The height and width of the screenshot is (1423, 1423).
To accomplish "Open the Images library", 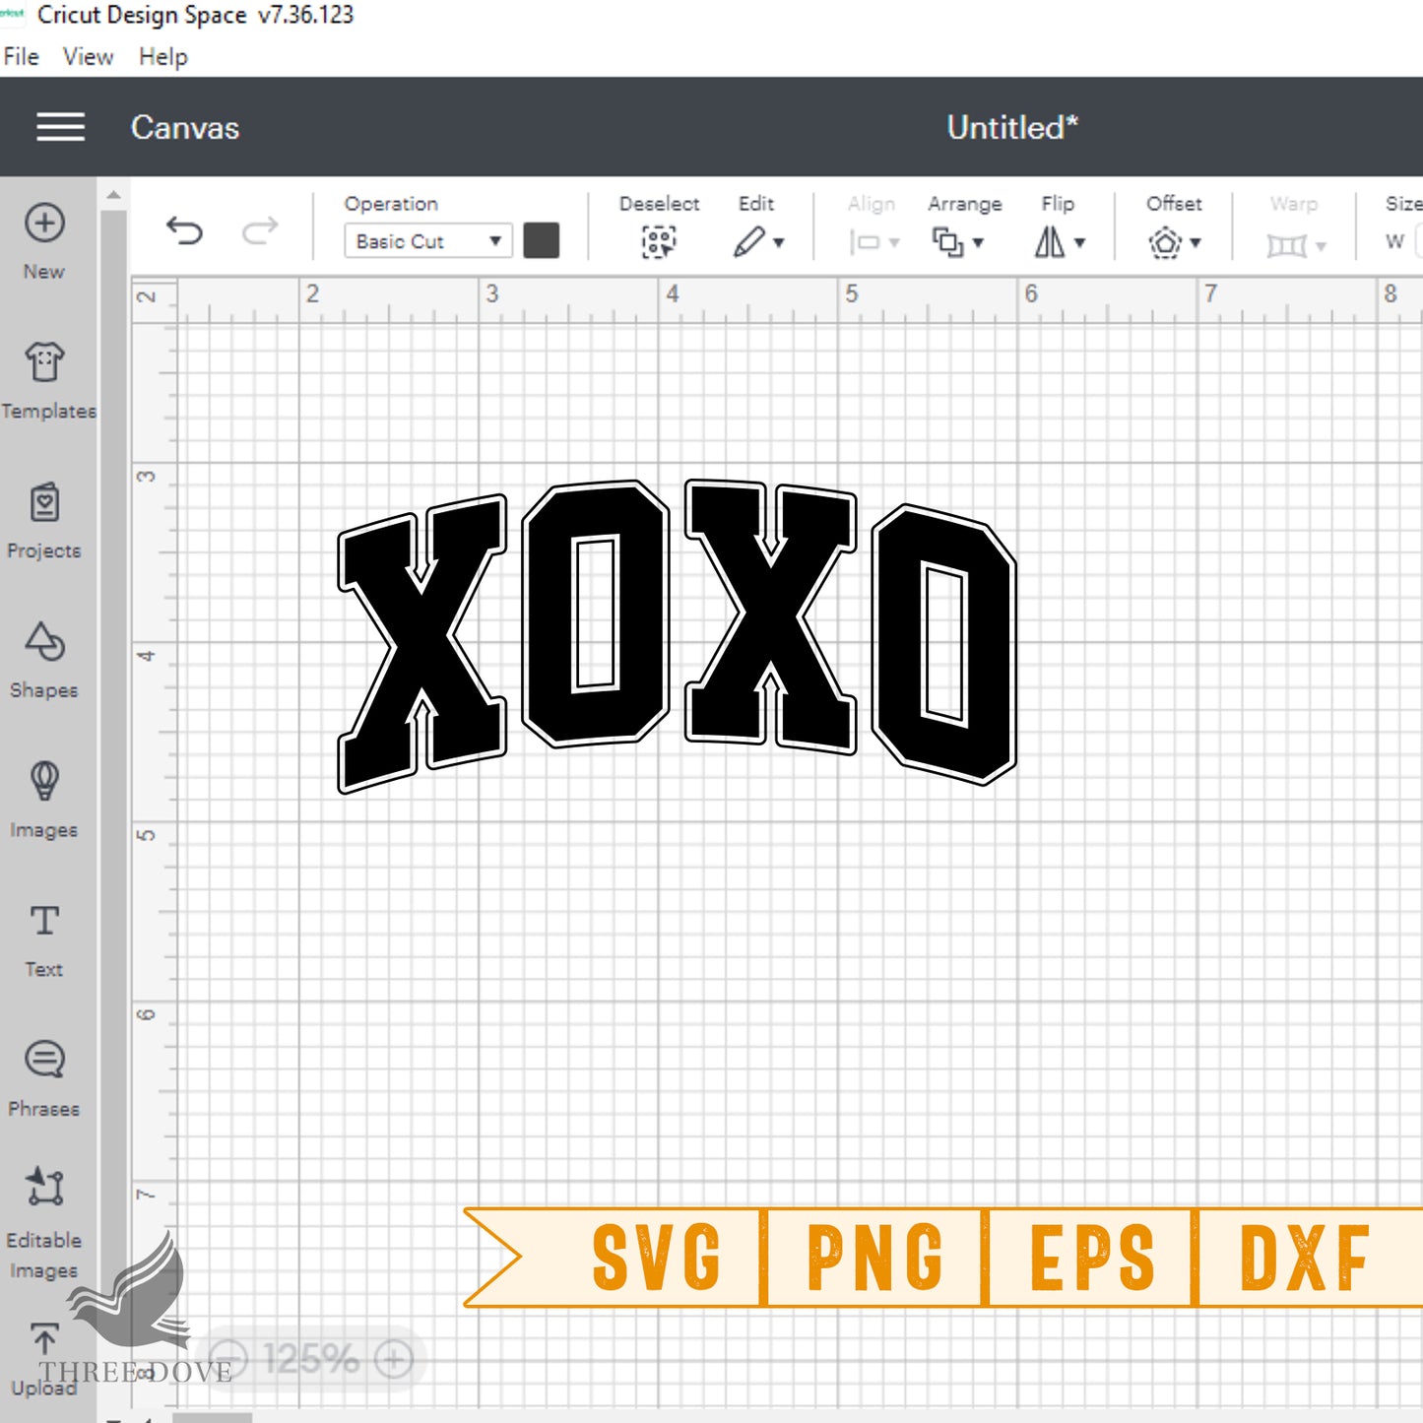I will point(44,801).
